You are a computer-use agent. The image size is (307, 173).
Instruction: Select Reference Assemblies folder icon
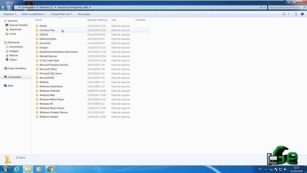coord(37,86)
